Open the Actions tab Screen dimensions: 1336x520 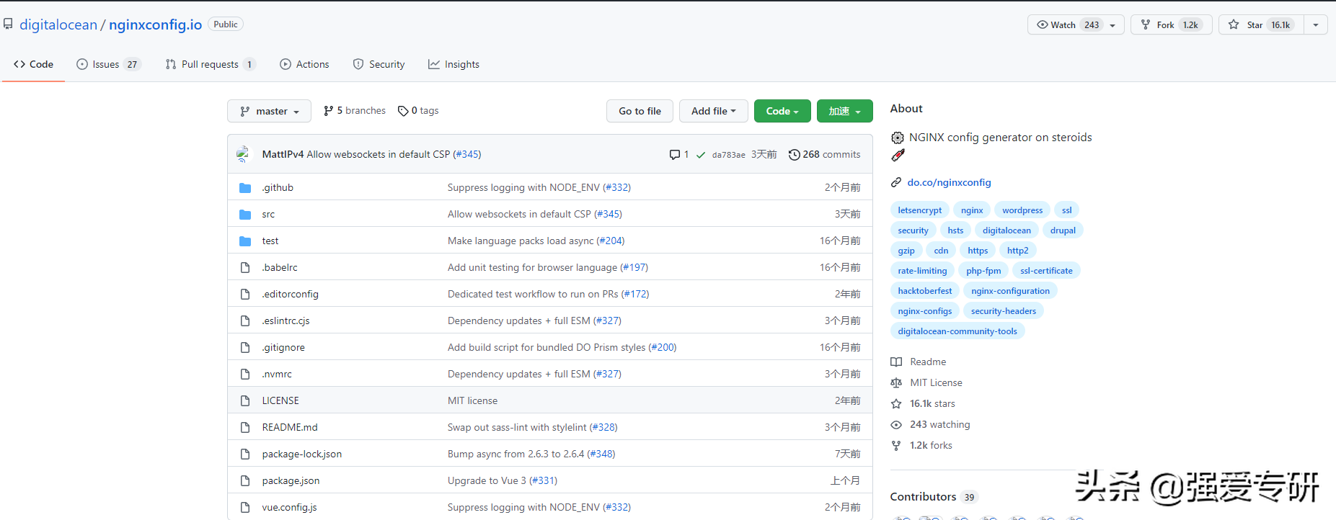[304, 64]
